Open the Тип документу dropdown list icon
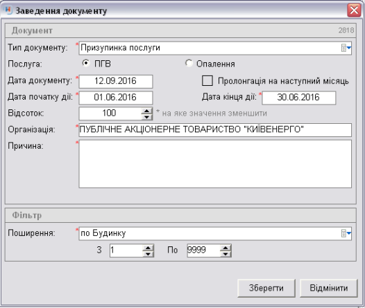Screen dimensions: 365x308 click(346, 48)
